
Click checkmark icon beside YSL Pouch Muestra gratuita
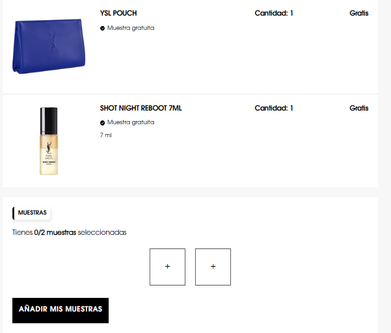[x=102, y=28]
